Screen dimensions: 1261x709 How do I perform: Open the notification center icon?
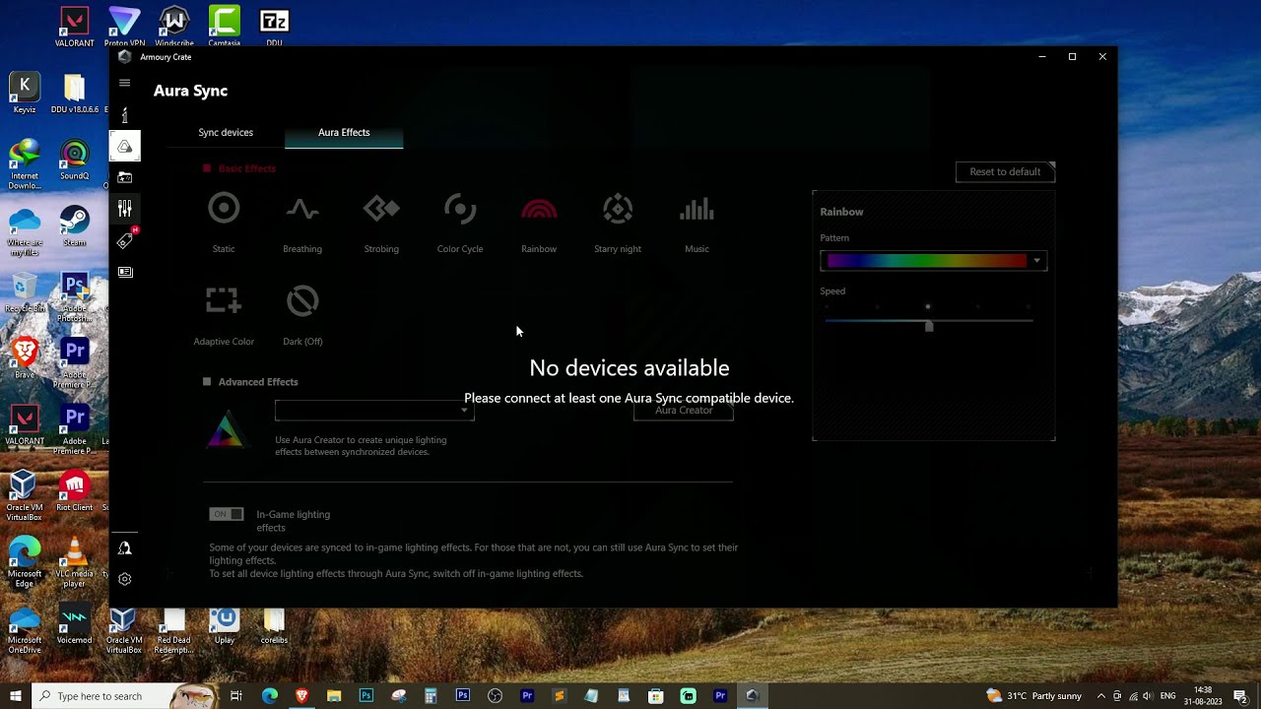1240,696
